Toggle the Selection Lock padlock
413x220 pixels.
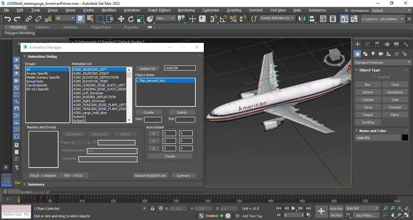click(153, 209)
